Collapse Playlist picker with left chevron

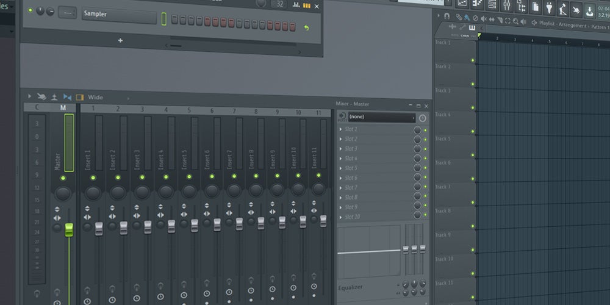pos(482,29)
